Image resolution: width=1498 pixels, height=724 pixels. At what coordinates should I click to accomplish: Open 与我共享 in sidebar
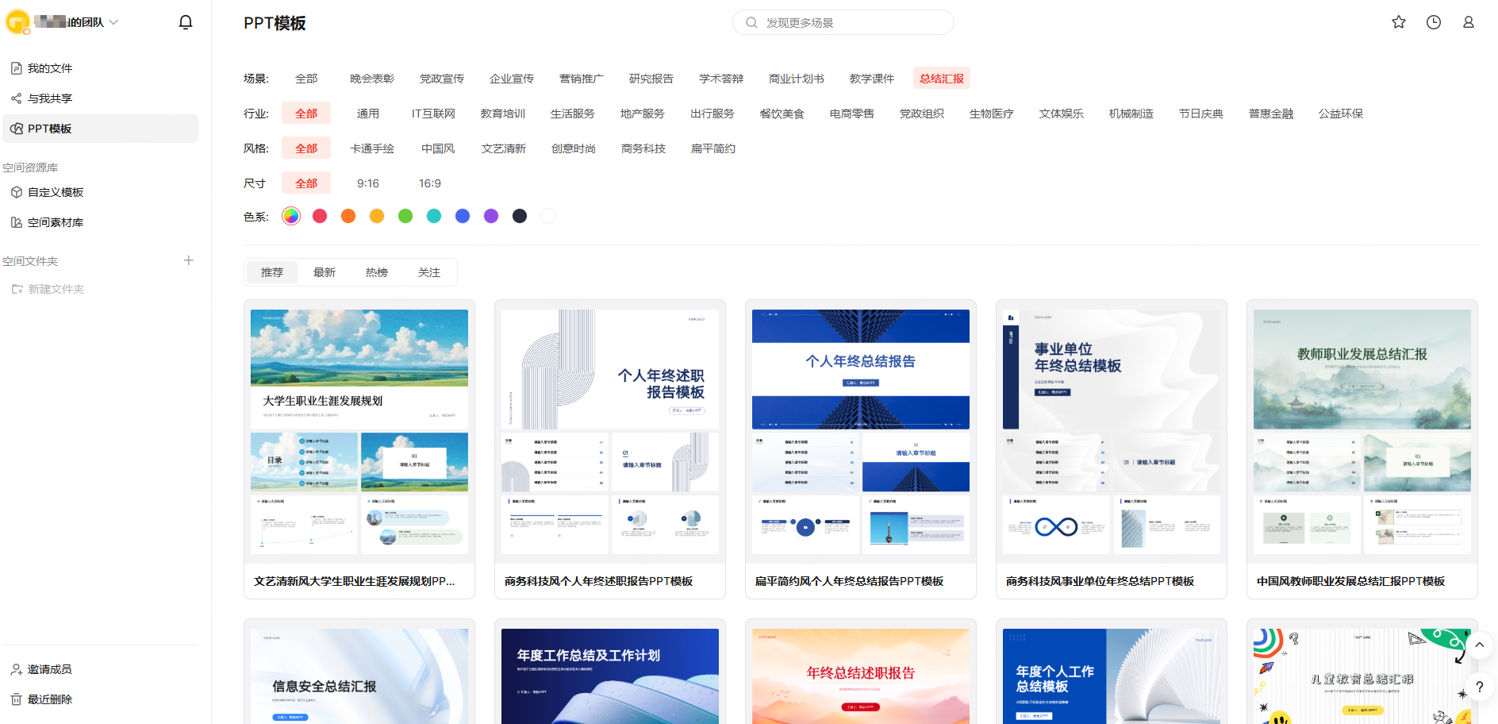[100, 98]
